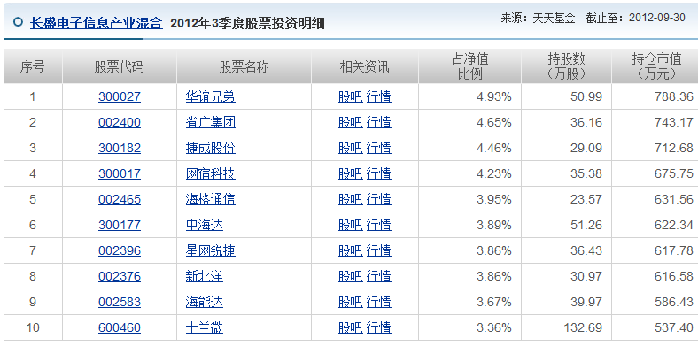Open 行情 for 省广集团 row
Image resolution: width=698 pixels, height=354 pixels.
click(379, 122)
